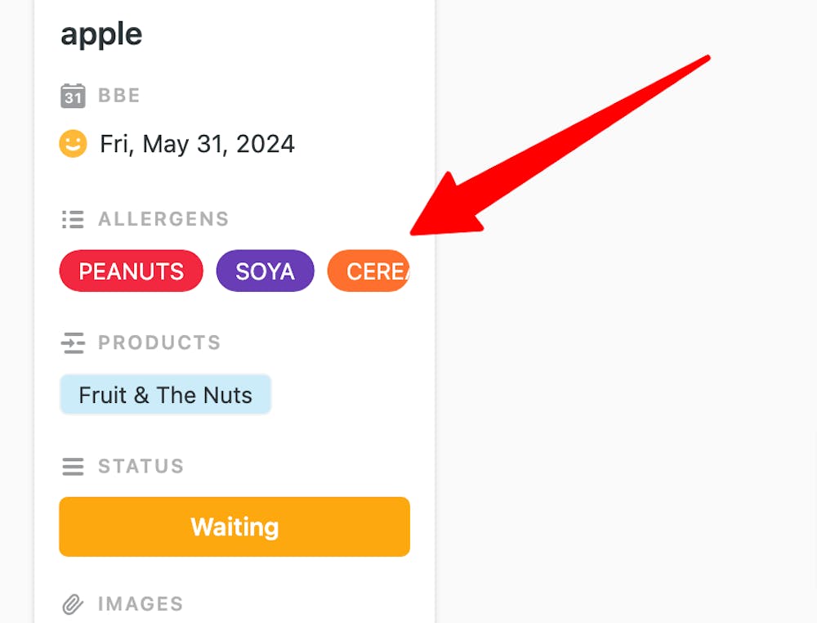The height and width of the screenshot is (623, 817).
Task: Click the paperclip icon beside IMAGES
Action: click(73, 603)
